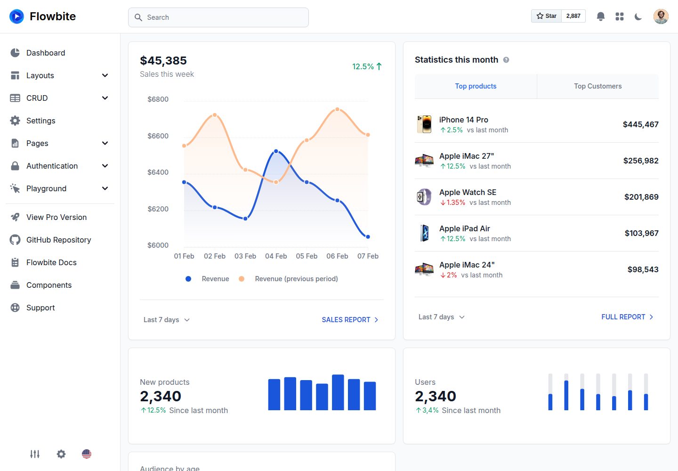
Task: Click the Dashboard pie chart icon
Action: [15, 53]
